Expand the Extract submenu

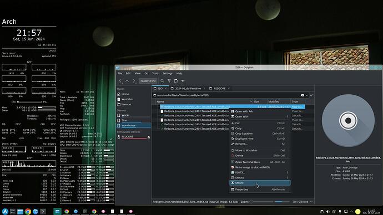[x=260, y=178]
